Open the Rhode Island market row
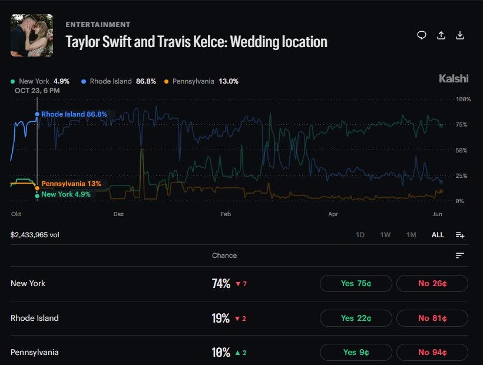The image size is (483, 365). click(240, 318)
